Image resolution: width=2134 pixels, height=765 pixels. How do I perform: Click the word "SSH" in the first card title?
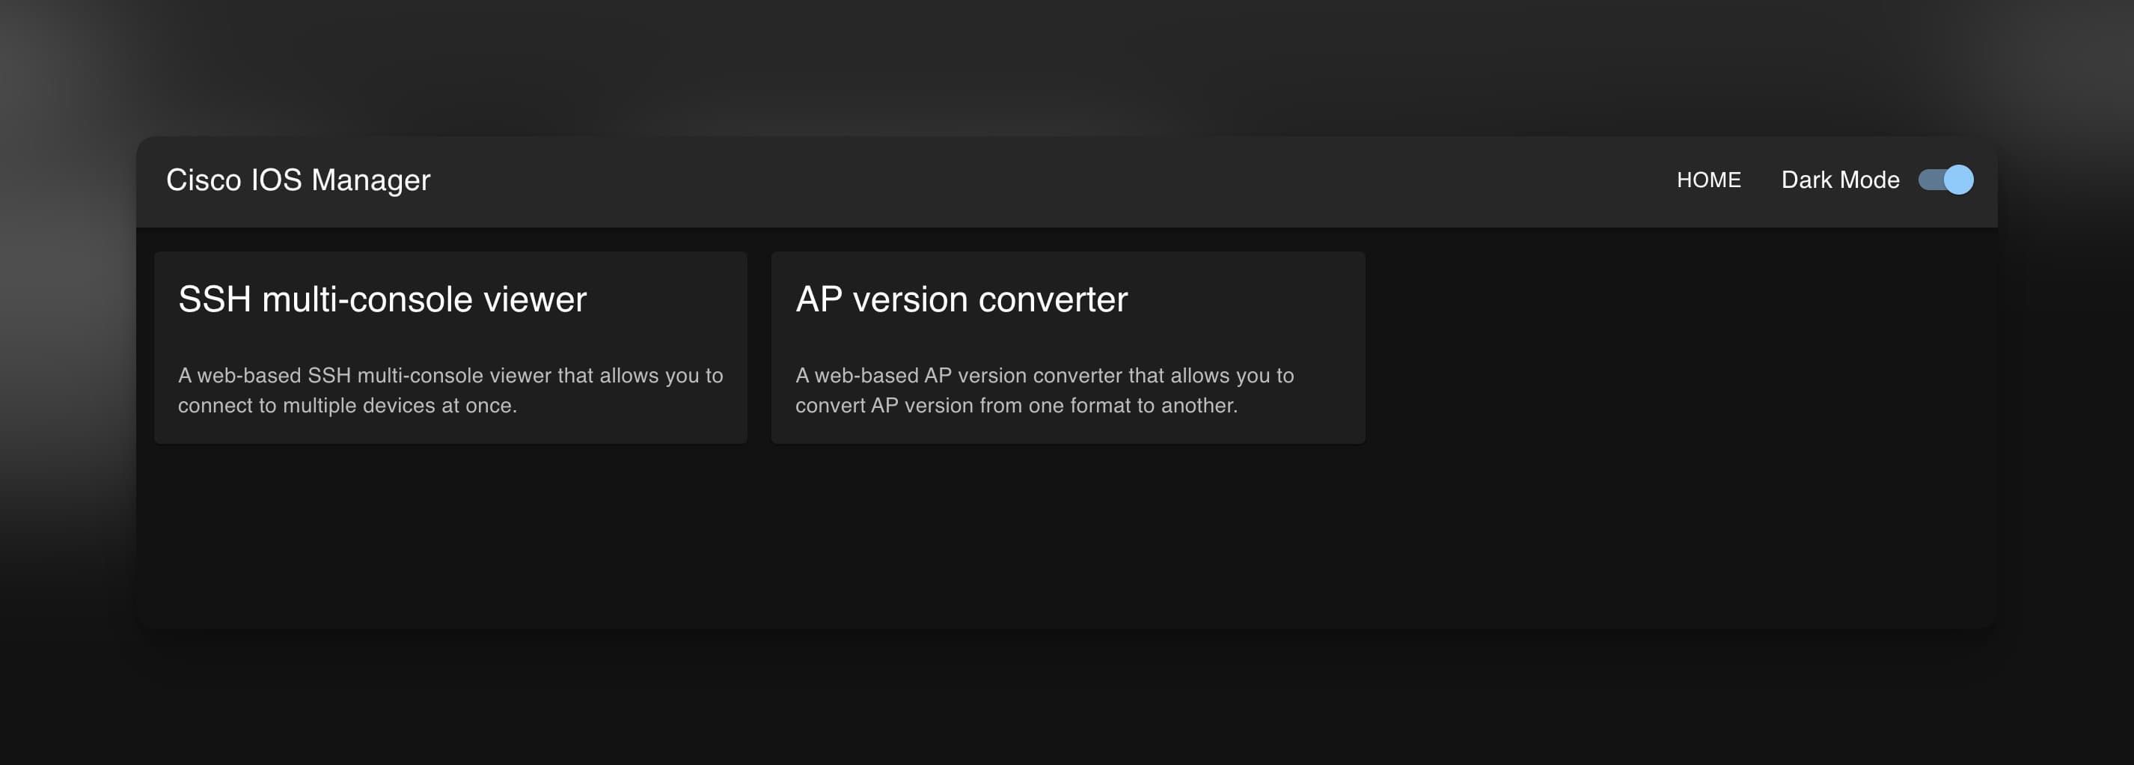(215, 299)
